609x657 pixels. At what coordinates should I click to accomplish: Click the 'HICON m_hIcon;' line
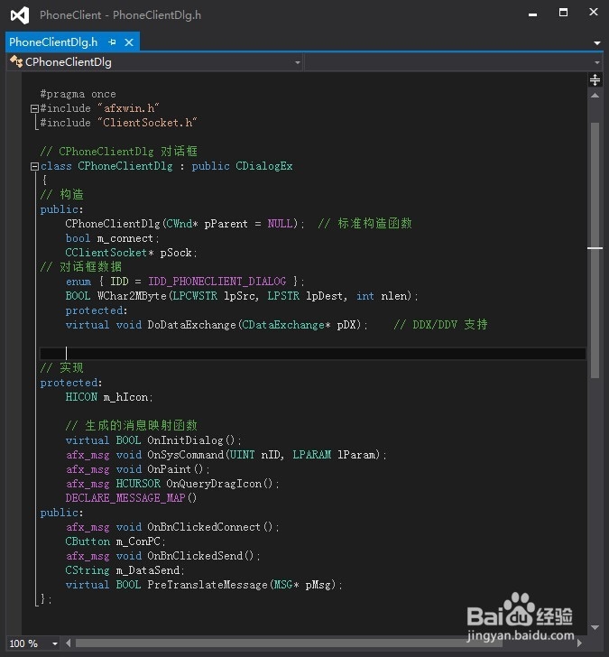(109, 397)
